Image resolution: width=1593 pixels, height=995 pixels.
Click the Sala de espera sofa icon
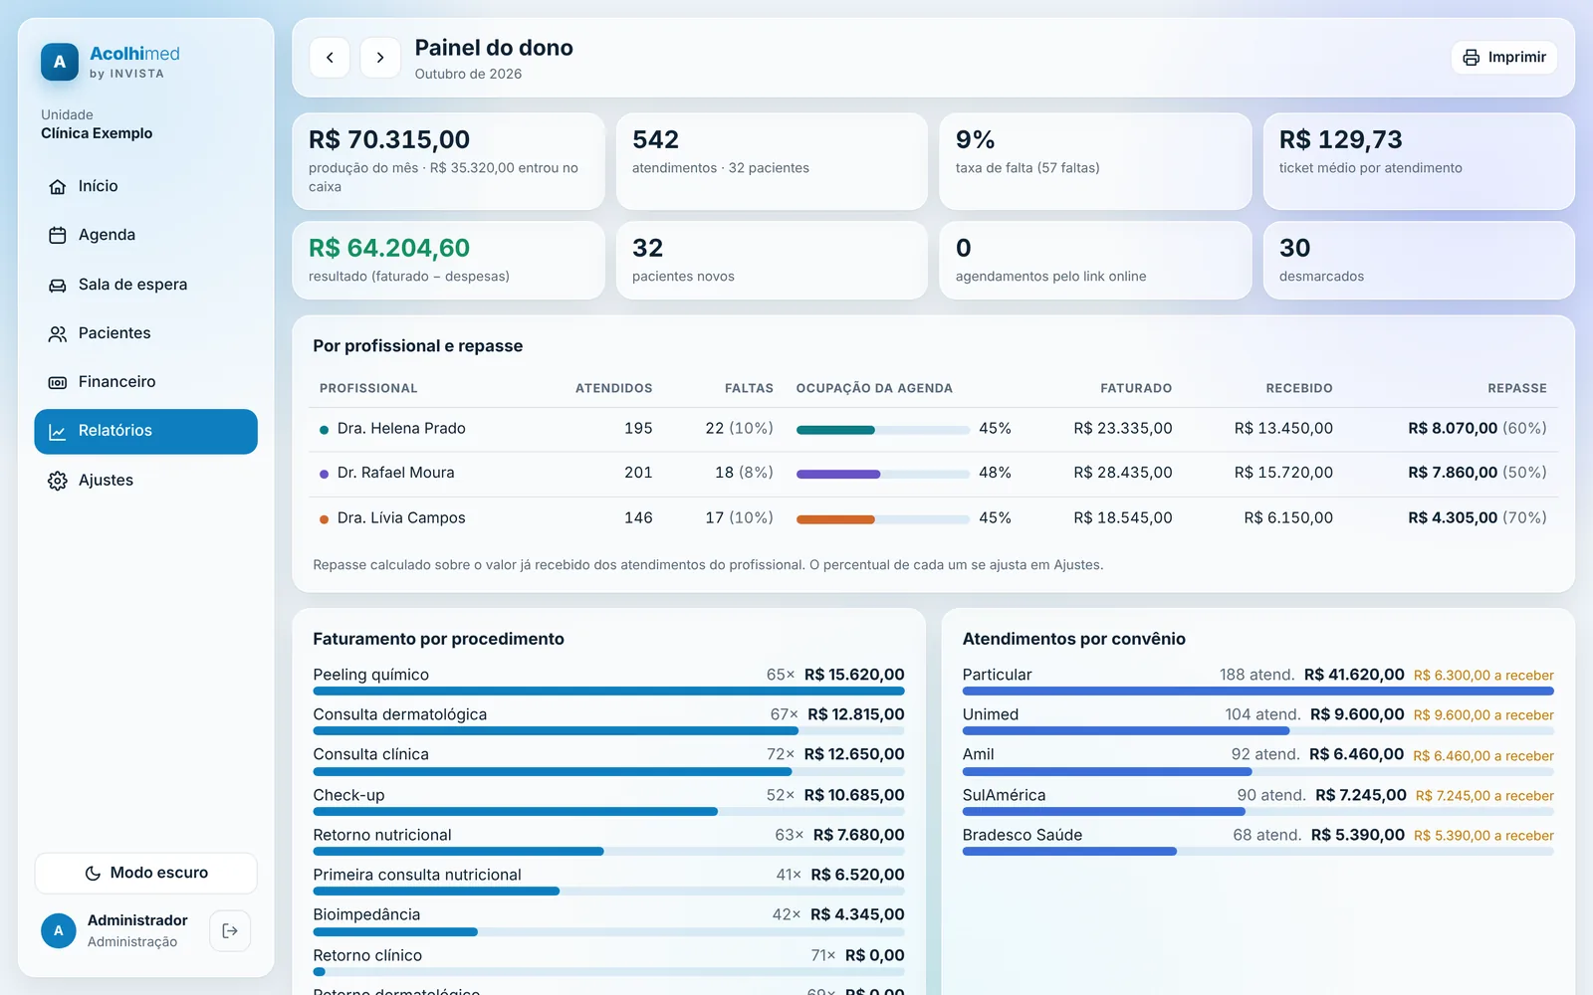58,286
